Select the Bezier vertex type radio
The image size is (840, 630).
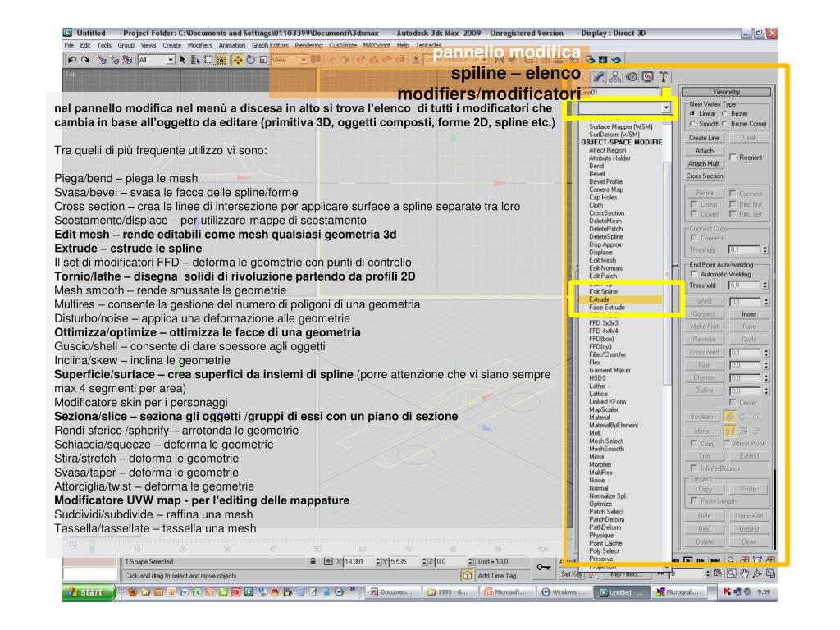point(725,113)
